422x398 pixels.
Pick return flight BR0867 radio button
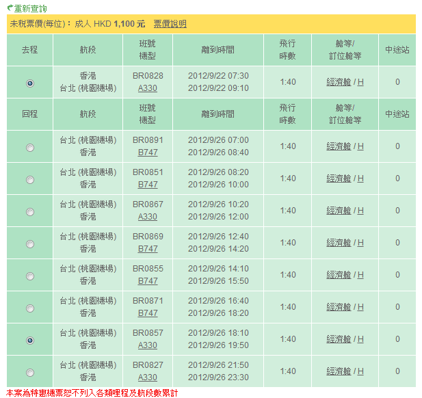pos(29,212)
